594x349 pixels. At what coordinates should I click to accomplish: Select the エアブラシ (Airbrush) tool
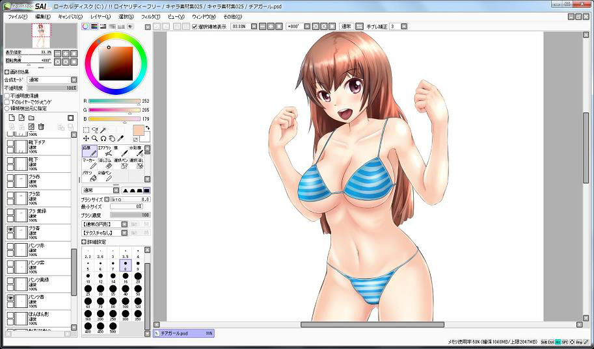pyautogui.click(x=105, y=151)
